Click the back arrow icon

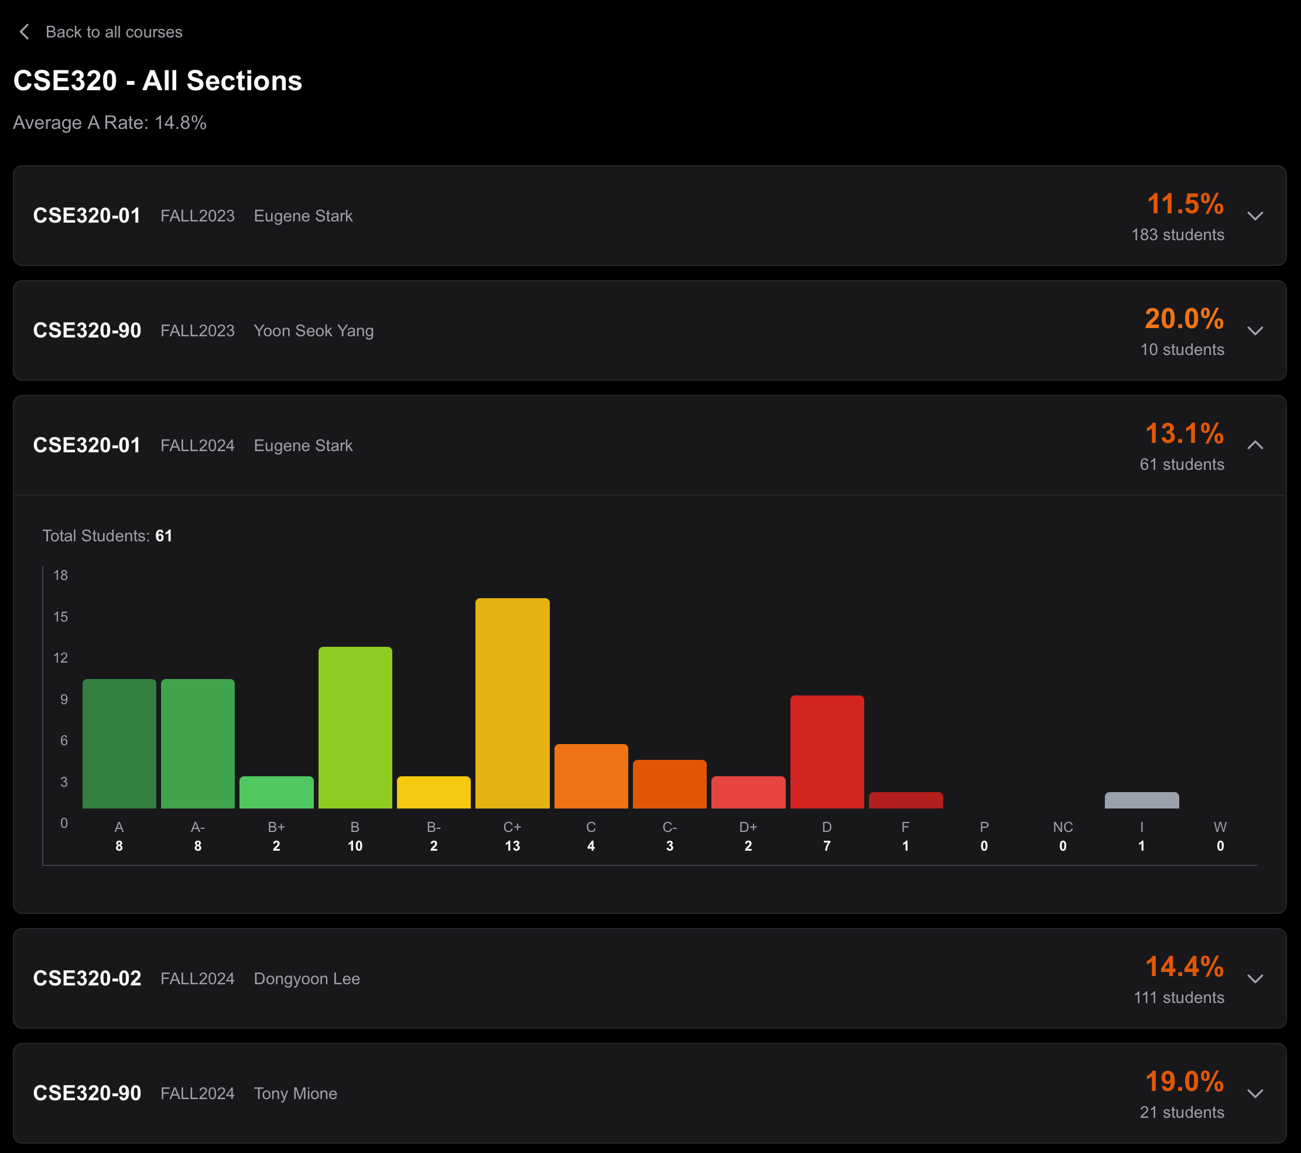coord(25,32)
